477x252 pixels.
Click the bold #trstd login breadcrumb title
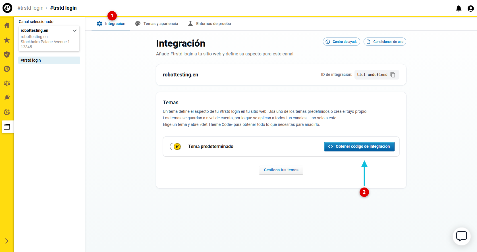[63, 8]
